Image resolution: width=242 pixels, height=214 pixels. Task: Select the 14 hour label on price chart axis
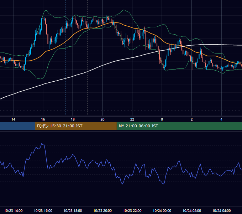pos(13,119)
